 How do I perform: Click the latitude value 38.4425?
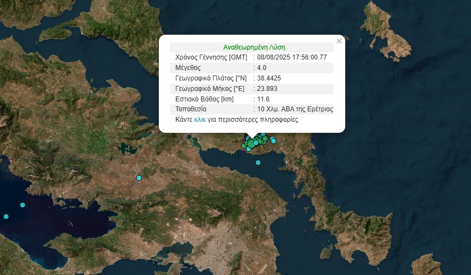point(269,78)
